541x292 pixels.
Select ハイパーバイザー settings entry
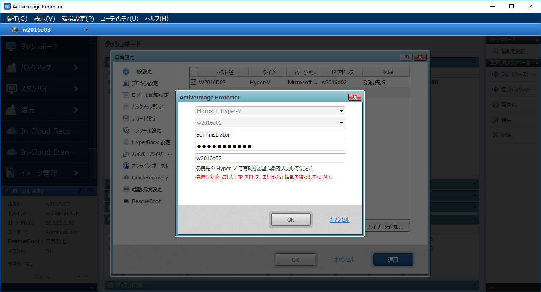tap(148, 154)
